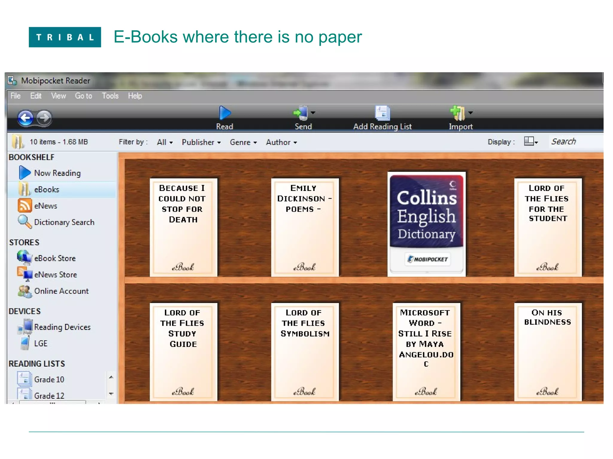Select On His Blindness book
The width and height of the screenshot is (613, 459).
tap(548, 352)
